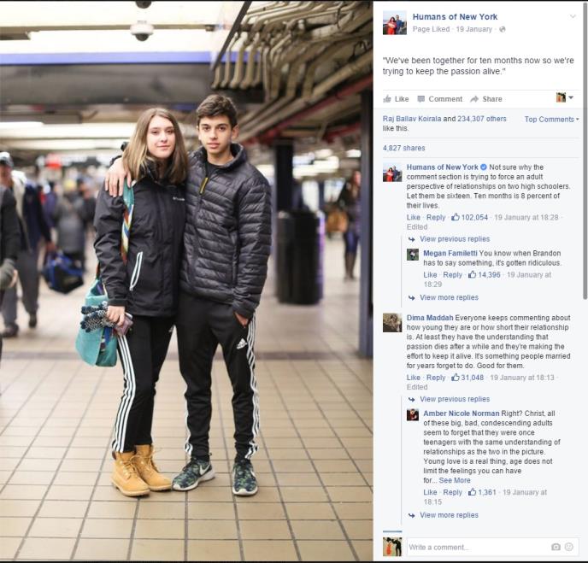
Task: Open the profile picker dropdown next to Share
Action: (x=565, y=98)
